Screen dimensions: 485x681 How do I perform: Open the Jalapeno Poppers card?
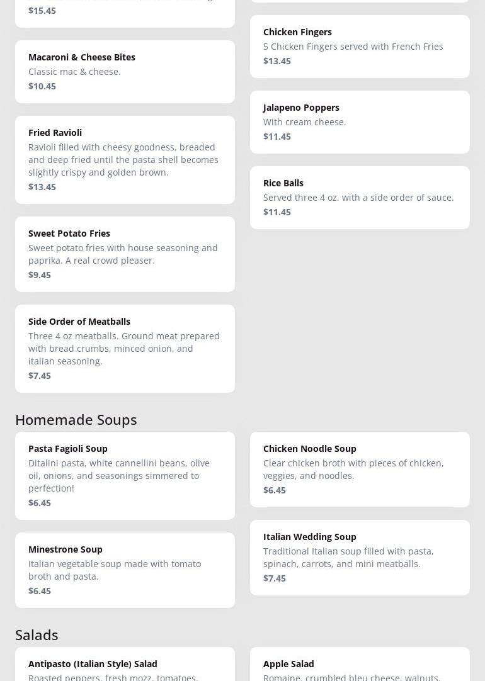[360, 121]
